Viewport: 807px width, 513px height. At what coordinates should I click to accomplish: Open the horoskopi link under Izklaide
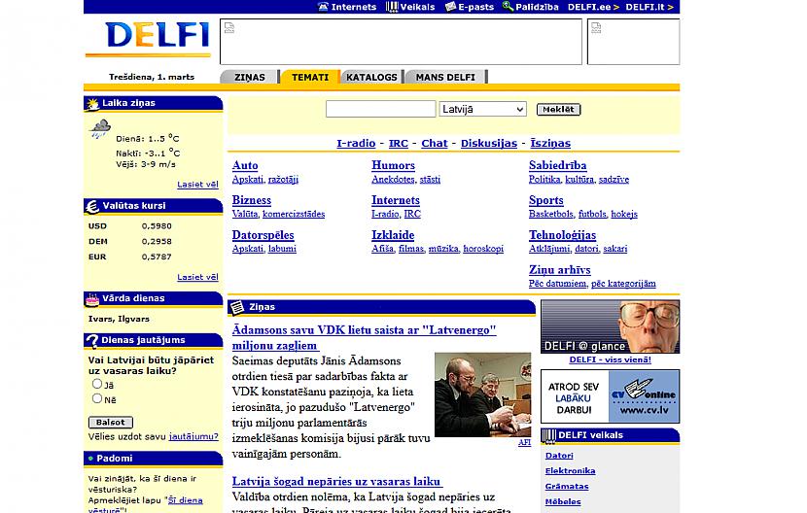pyautogui.click(x=483, y=249)
